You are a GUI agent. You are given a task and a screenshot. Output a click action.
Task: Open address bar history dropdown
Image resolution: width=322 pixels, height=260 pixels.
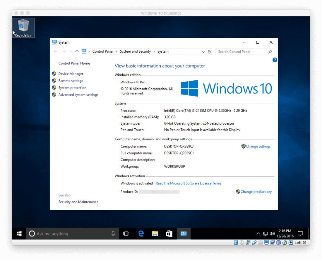(203, 52)
